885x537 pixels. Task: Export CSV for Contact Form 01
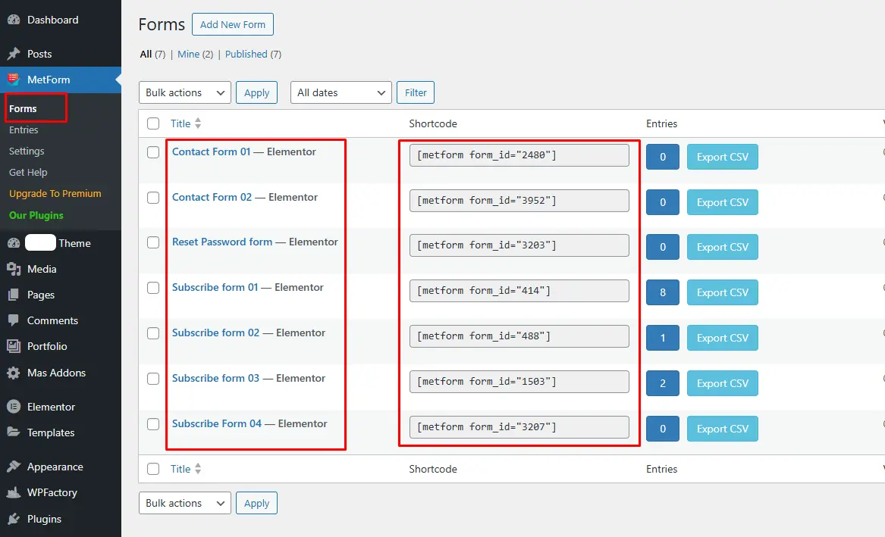tap(723, 157)
